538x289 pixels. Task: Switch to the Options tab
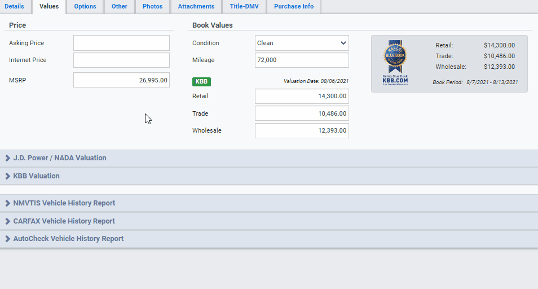pos(85,7)
